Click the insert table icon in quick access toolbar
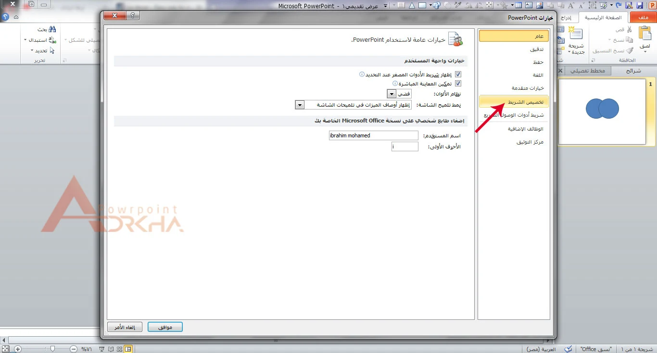657x353 pixels. [x=518, y=5]
